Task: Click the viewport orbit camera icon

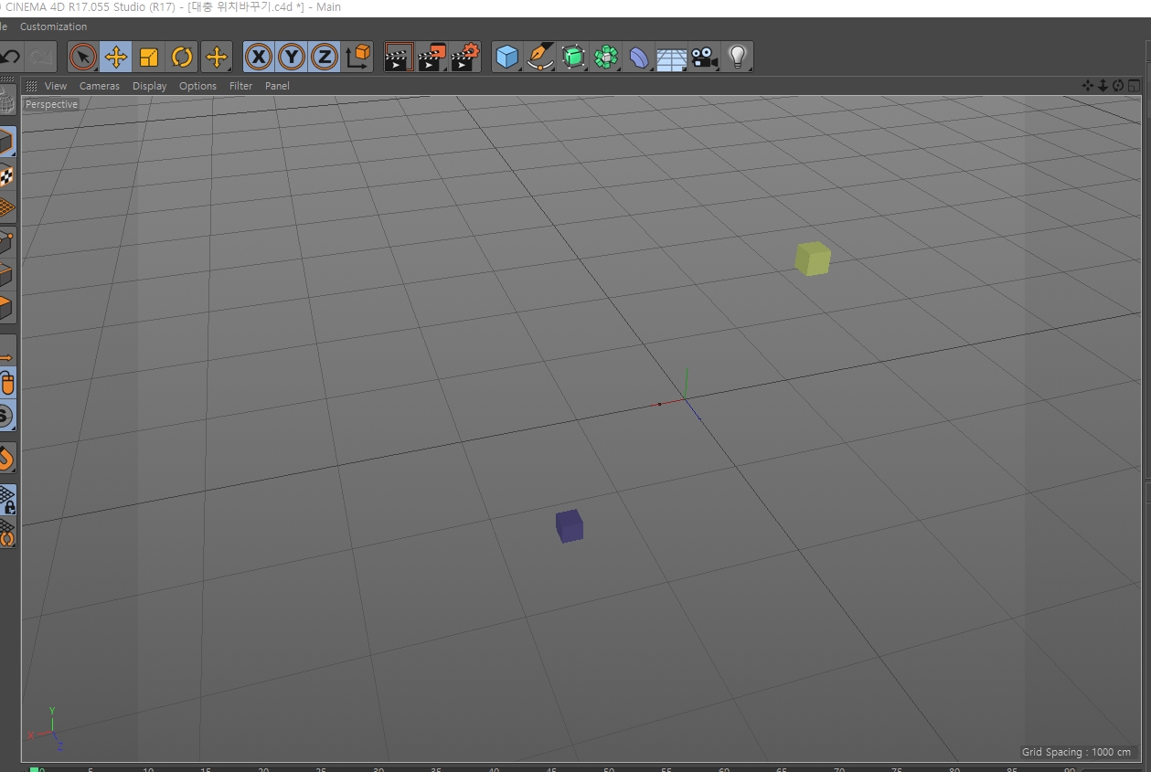Action: pos(1118,85)
